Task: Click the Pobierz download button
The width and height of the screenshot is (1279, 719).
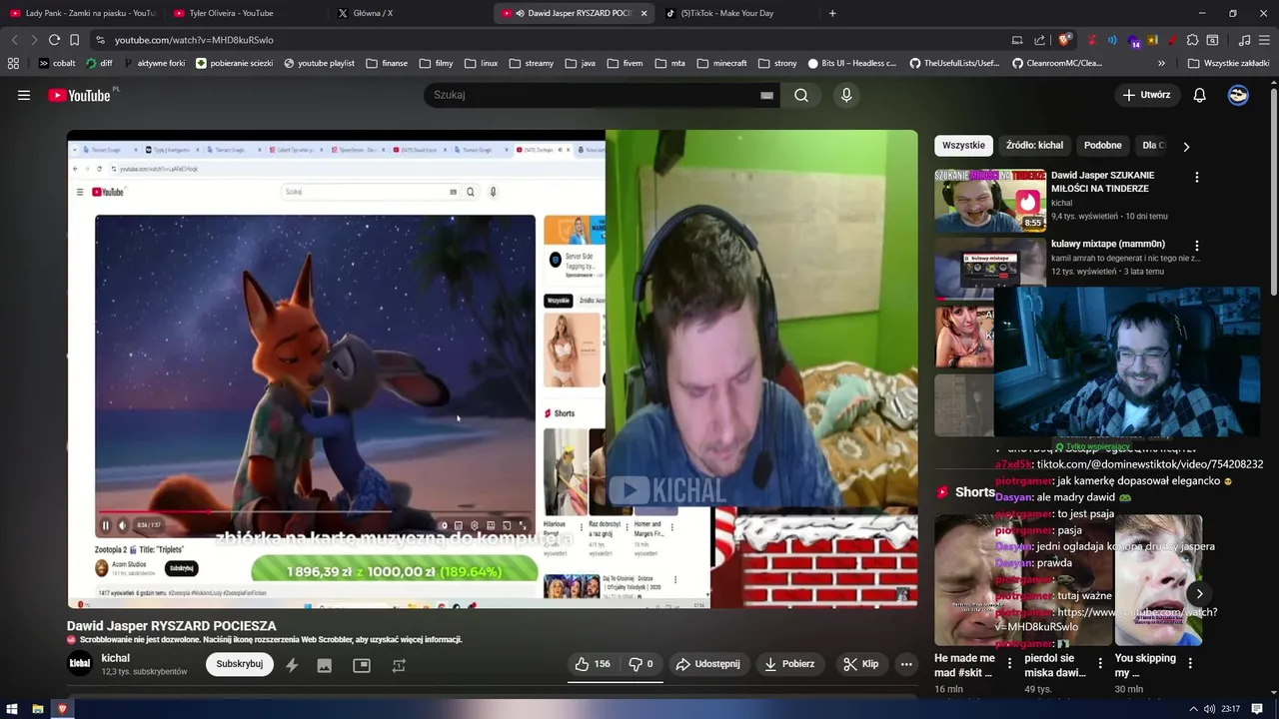Action: coord(788,664)
